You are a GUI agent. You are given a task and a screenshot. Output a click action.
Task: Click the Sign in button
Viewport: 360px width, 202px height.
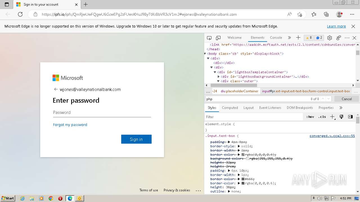pyautogui.click(x=136, y=139)
